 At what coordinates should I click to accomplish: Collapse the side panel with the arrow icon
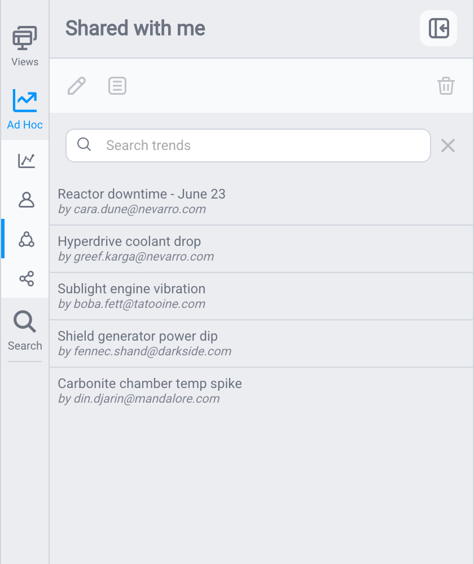click(438, 28)
